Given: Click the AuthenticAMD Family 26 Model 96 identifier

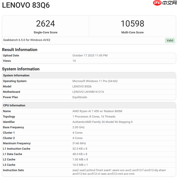Looking at the screenshot, I should pyautogui.click(x=102, y=122).
